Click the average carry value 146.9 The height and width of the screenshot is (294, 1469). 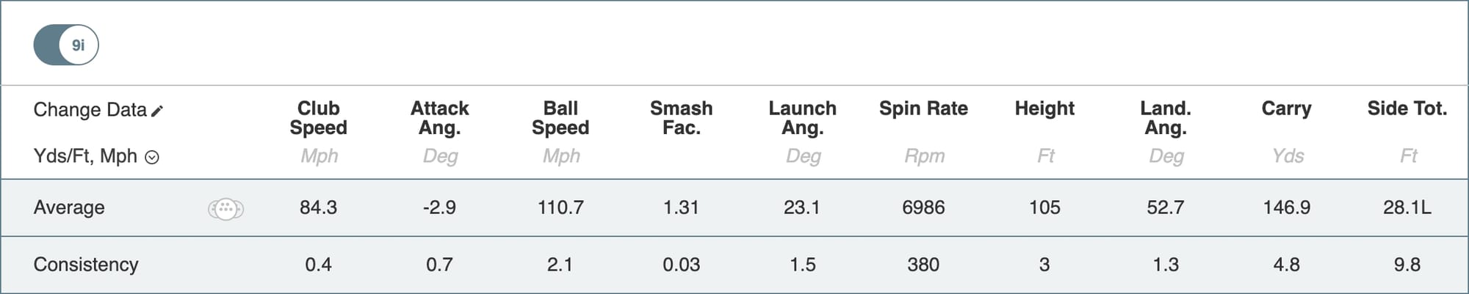pos(1286,207)
